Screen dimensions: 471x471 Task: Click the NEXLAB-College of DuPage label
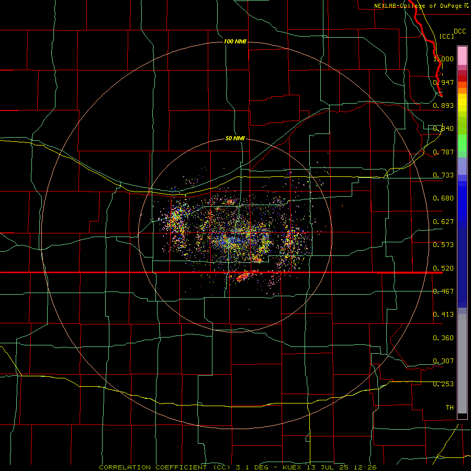[x=418, y=6]
